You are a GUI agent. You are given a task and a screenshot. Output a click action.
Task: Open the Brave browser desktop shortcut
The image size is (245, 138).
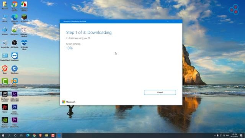[5, 70]
